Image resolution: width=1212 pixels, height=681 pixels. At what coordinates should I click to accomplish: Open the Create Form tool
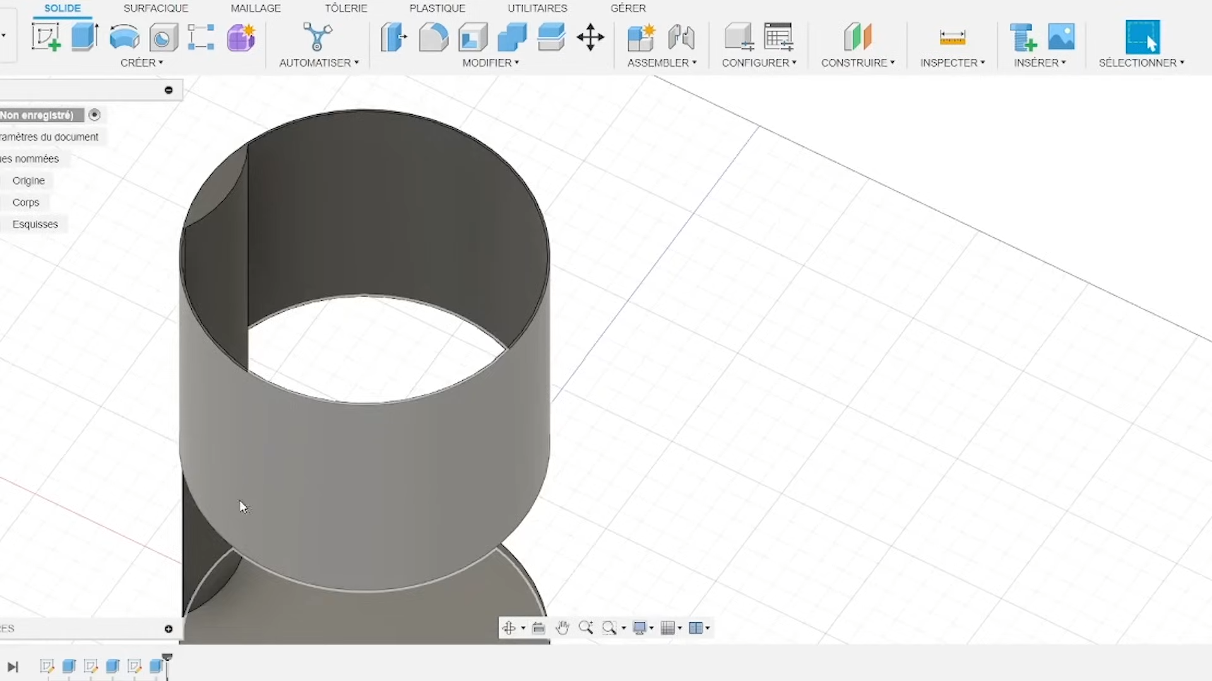pyautogui.click(x=241, y=38)
